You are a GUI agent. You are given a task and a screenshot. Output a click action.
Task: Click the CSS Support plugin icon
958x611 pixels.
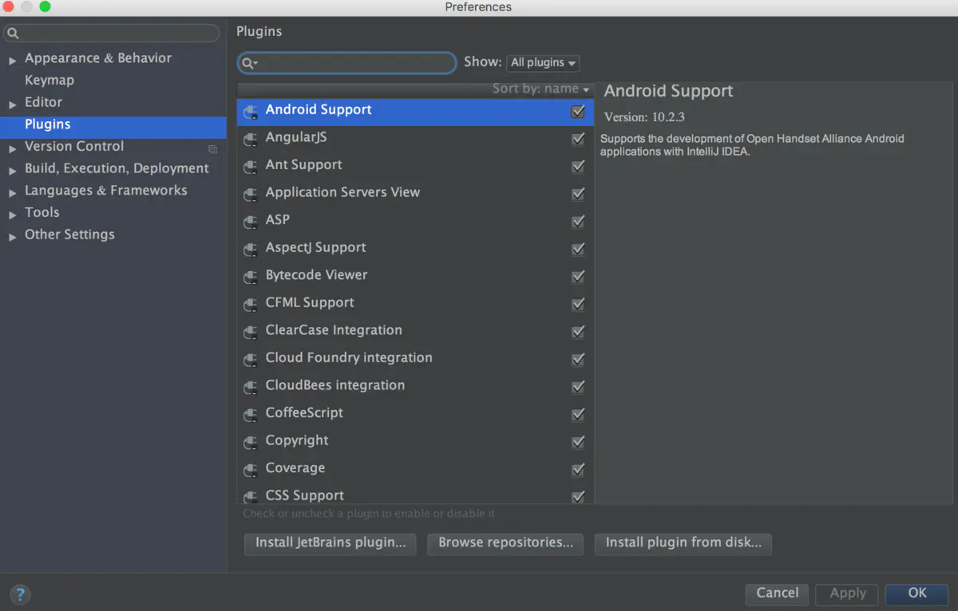(251, 496)
